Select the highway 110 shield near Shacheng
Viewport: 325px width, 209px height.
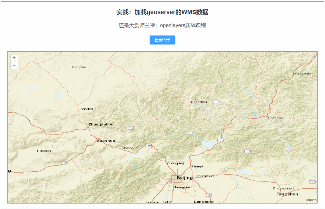pos(148,145)
